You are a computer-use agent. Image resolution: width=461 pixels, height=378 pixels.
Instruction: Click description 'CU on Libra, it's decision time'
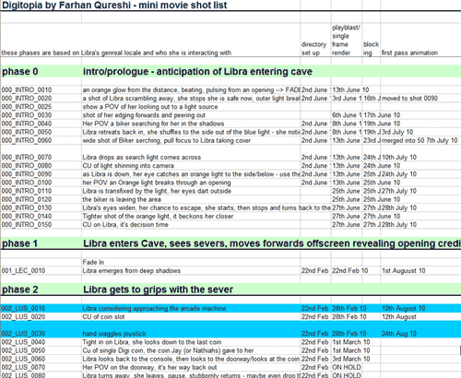(125, 225)
